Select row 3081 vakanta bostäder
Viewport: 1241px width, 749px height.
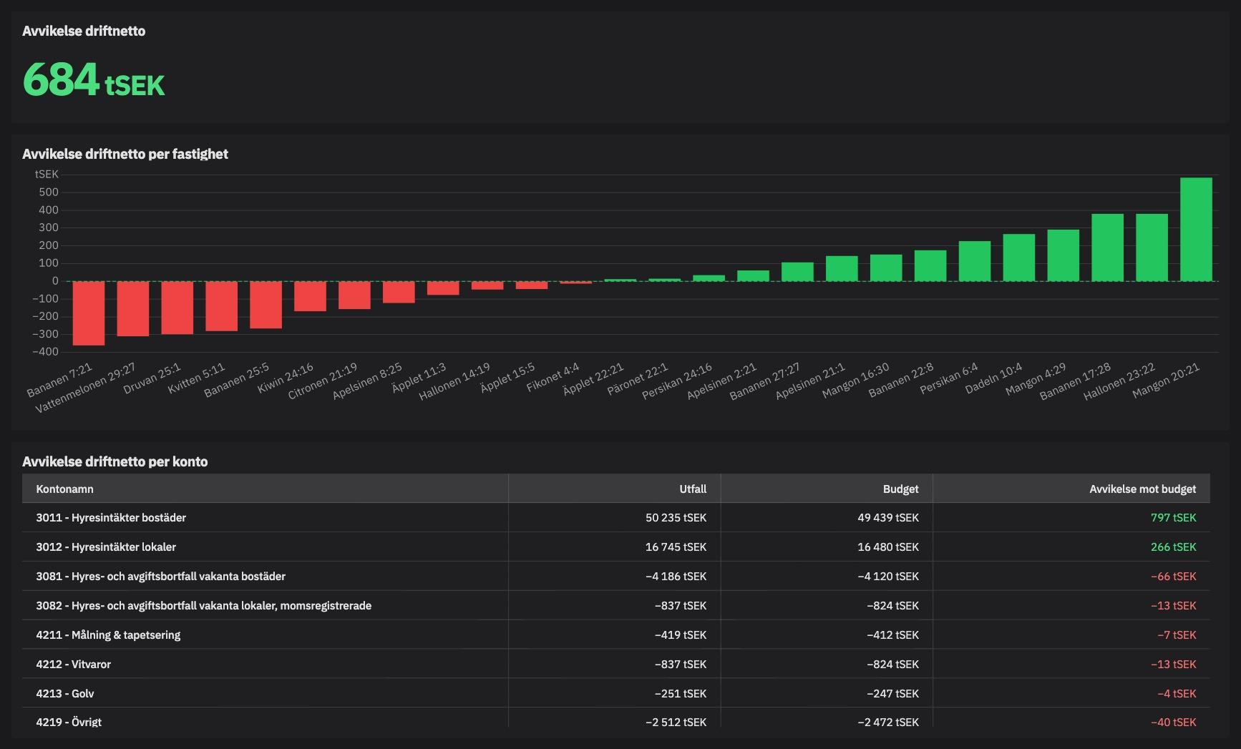pos(616,576)
